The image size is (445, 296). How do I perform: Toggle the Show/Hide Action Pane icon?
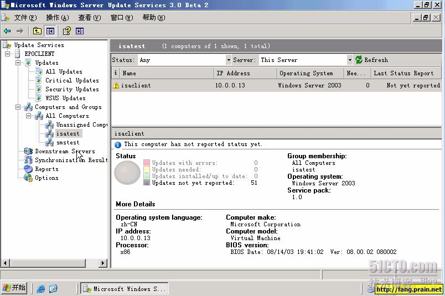[x=80, y=31]
